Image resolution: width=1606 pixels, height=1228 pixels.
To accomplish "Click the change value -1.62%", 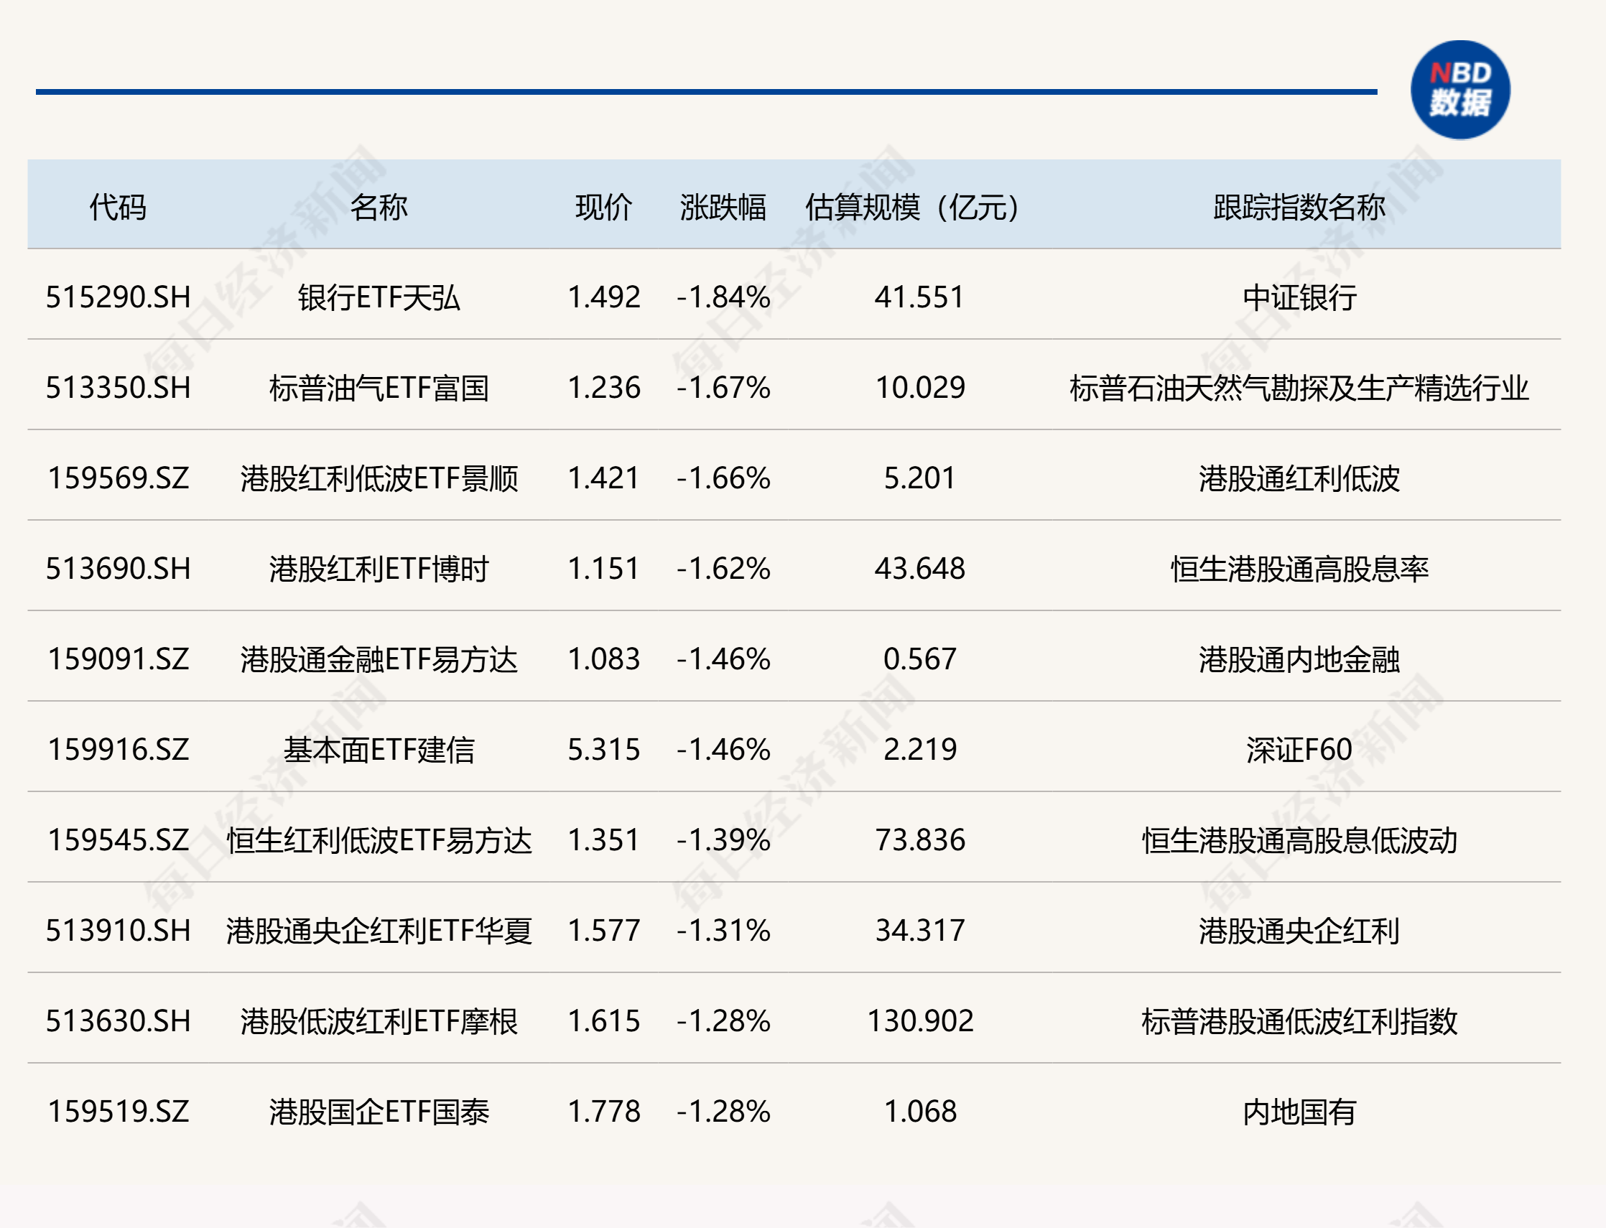I will (723, 569).
